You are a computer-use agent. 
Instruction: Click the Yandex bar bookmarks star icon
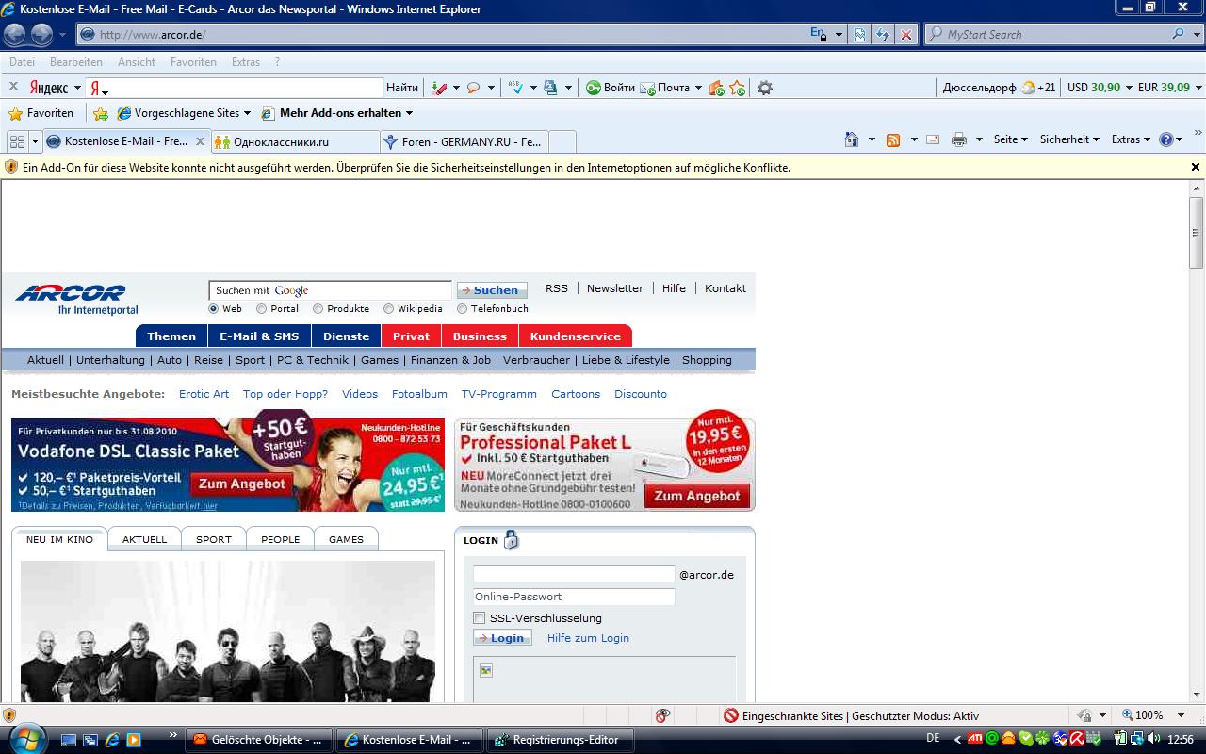coord(737,88)
